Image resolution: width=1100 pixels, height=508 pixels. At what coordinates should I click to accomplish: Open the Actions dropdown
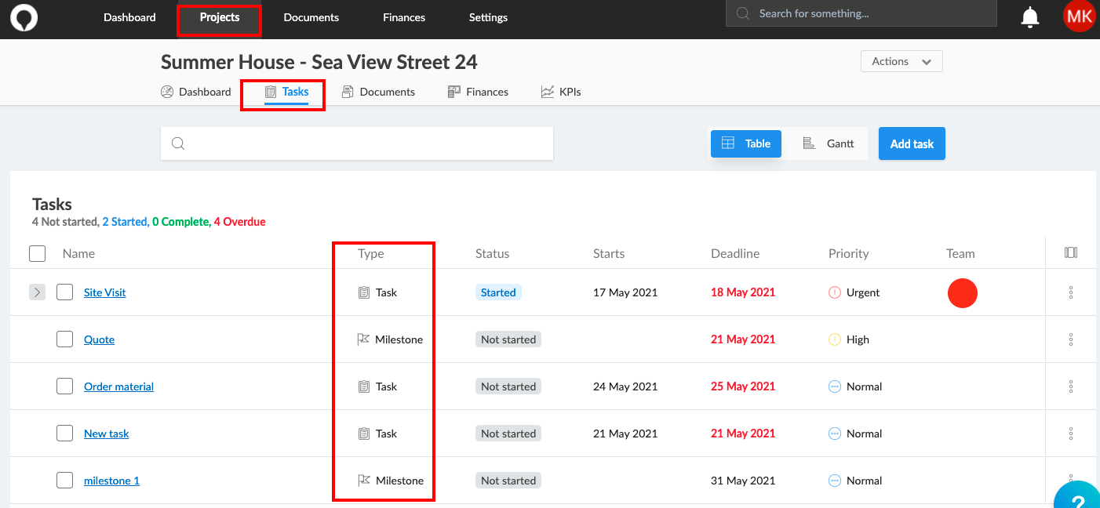coord(901,61)
